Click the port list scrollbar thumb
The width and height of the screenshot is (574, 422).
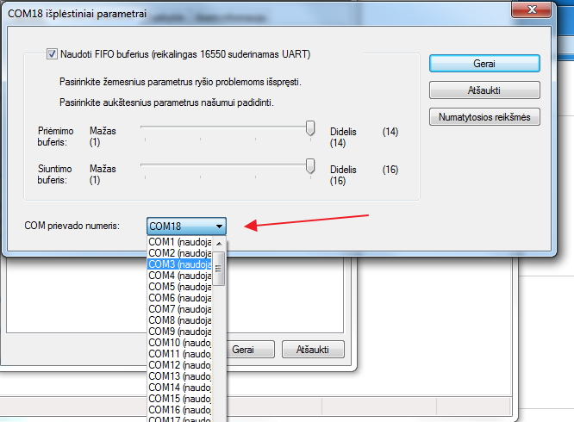(219, 269)
